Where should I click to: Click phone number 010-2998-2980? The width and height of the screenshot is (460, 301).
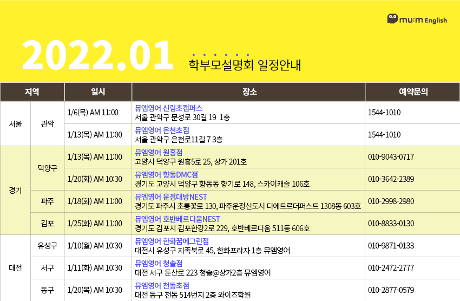391,201
